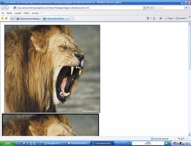The height and width of the screenshot is (146, 191).
Task: Expand quick launch overflow chevron
Action: pos(41,142)
